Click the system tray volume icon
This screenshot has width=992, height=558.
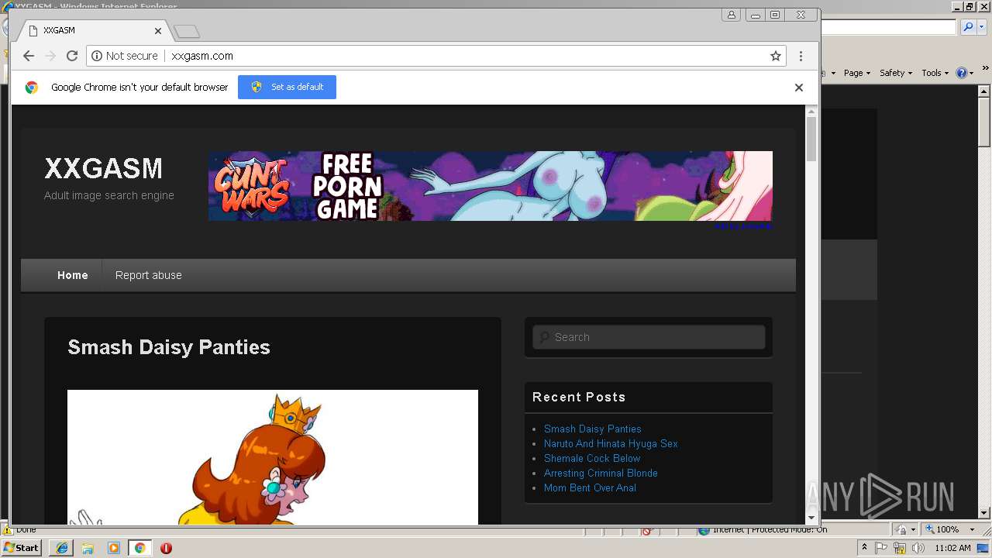click(x=918, y=548)
